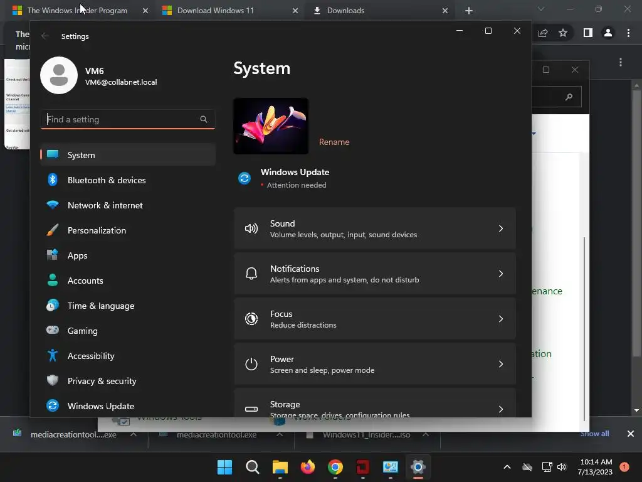
Task: Expand the Focus row chevron
Action: (x=501, y=319)
